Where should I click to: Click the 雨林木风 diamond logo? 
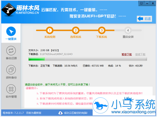pyautogui.click(x=9, y=10)
